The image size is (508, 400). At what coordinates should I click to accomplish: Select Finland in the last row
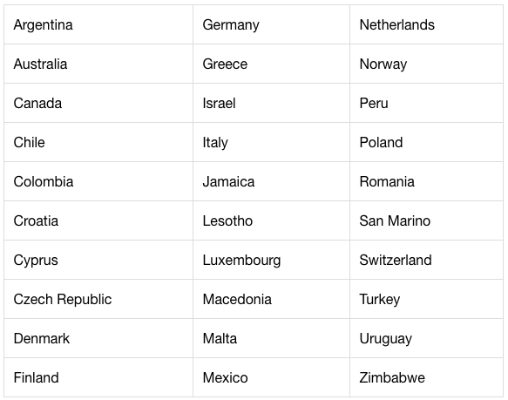pos(98,377)
